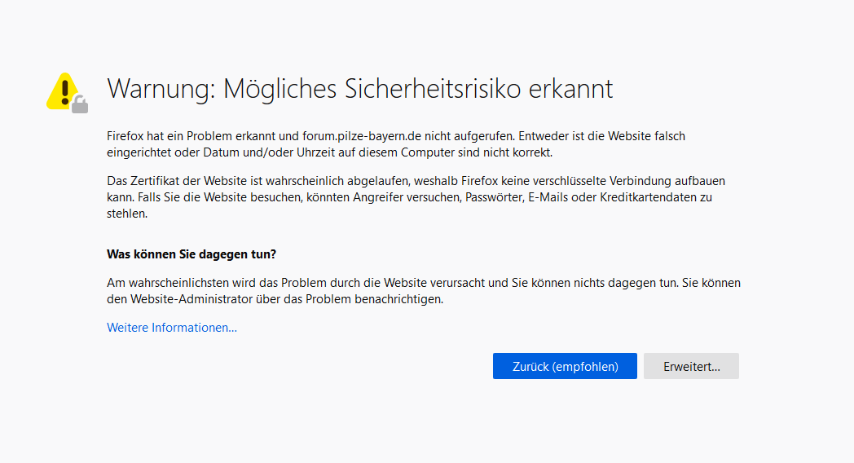Click the word Firefox starting the first paragraph
The image size is (854, 463).
point(125,136)
